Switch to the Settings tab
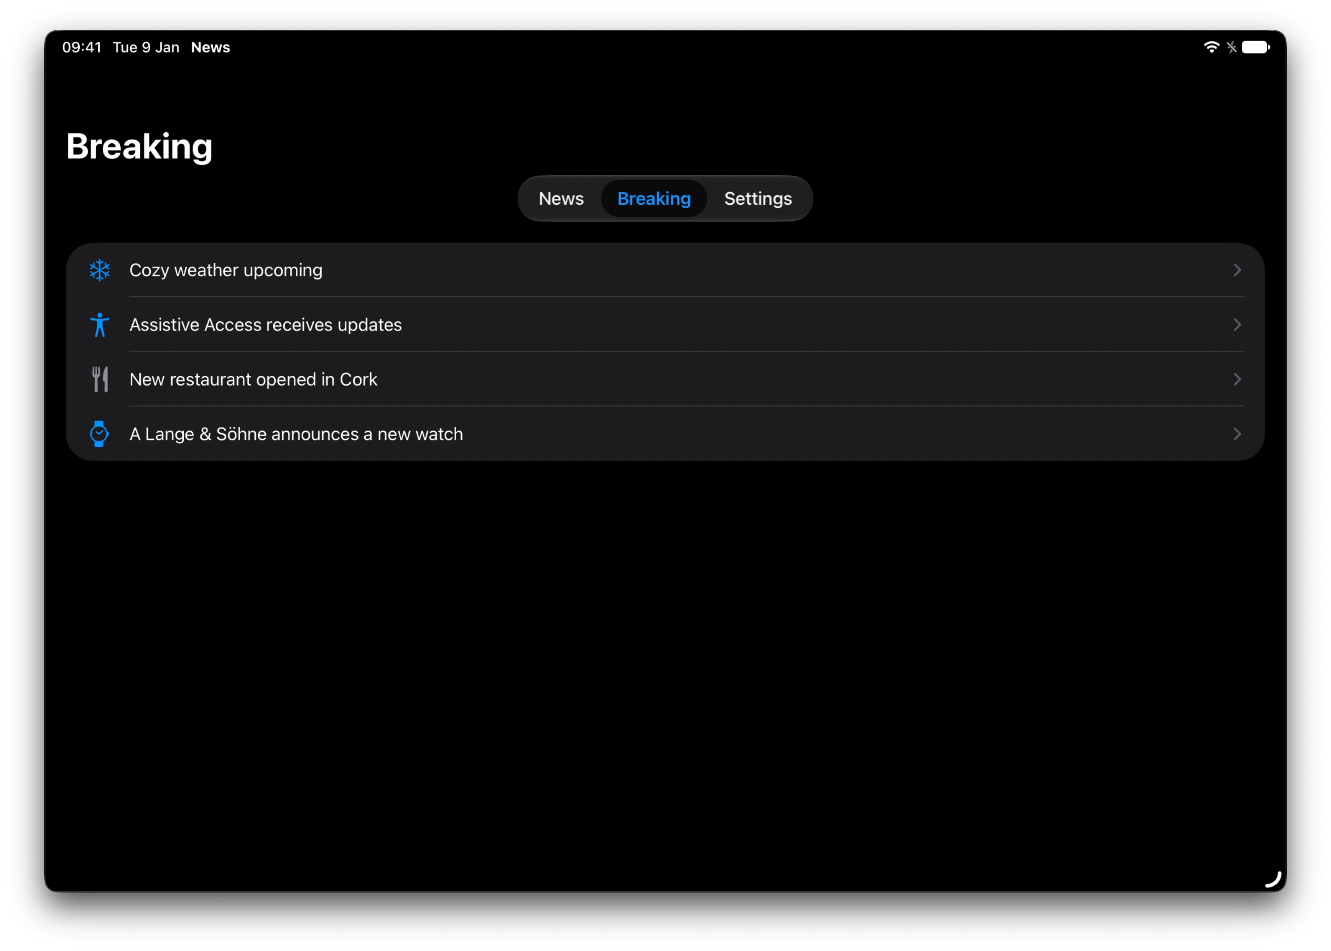This screenshot has width=1331, height=951. [x=758, y=198]
